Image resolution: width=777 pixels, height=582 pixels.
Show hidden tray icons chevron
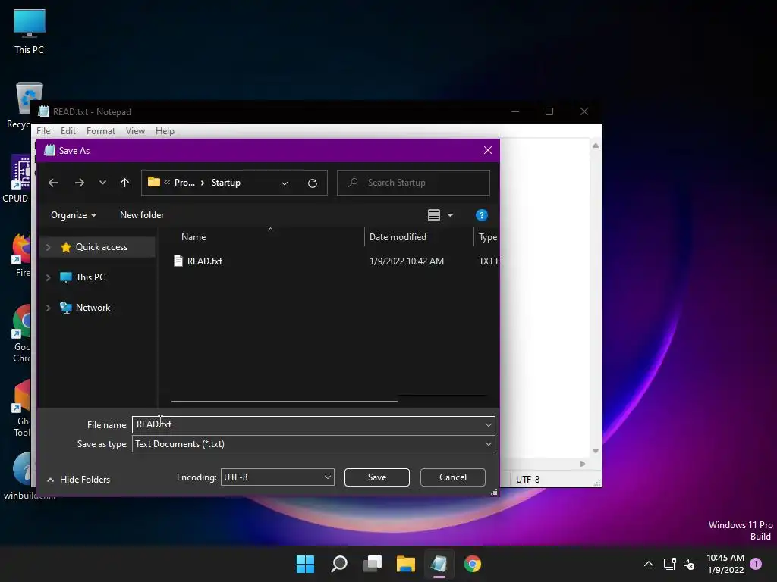click(x=648, y=564)
